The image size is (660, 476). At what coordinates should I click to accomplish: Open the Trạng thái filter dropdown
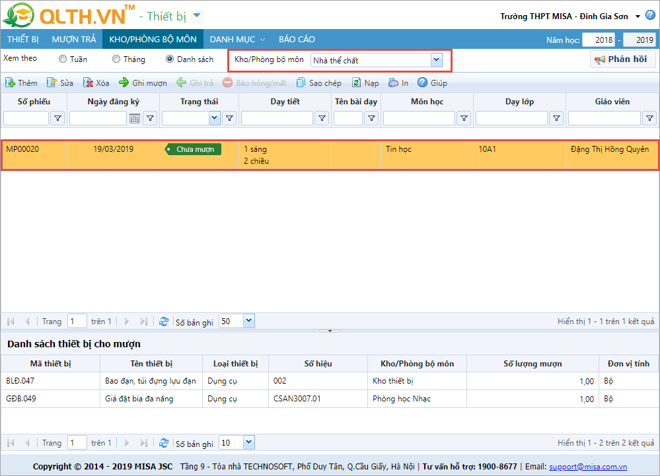214,118
